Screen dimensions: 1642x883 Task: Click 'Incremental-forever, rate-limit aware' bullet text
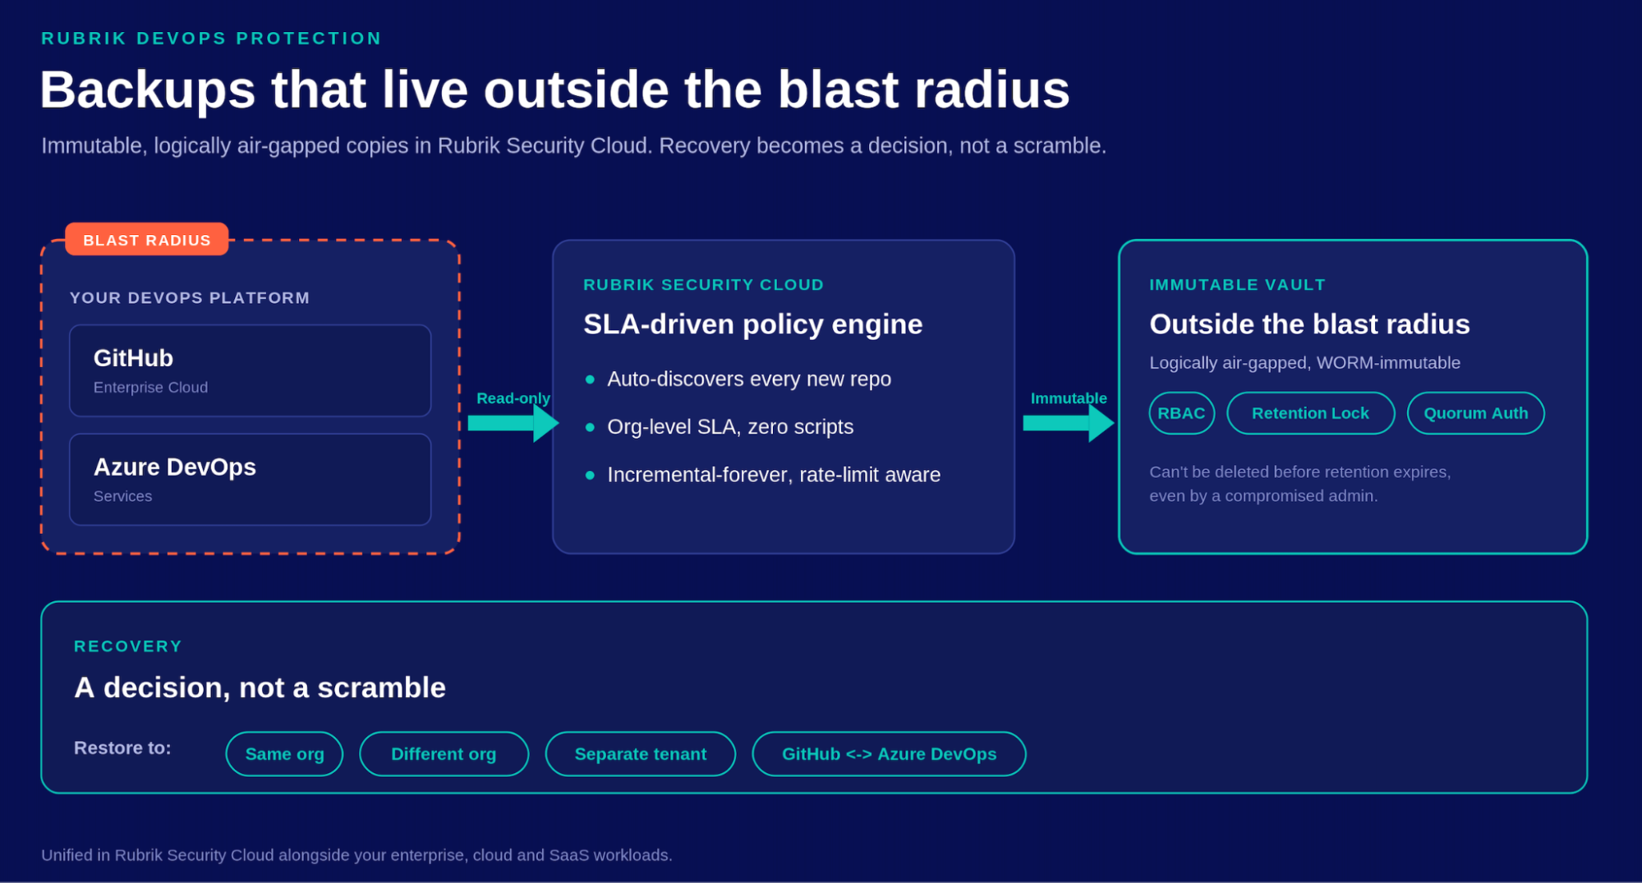pos(774,475)
